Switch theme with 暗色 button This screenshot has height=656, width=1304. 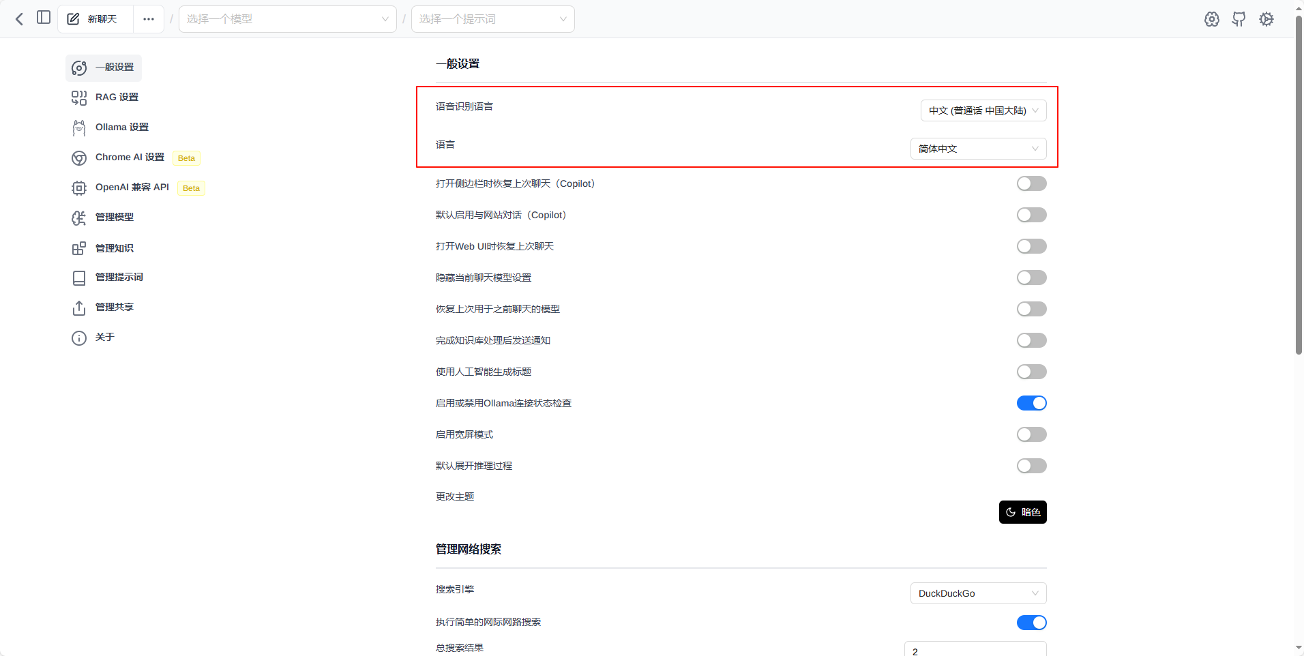1022,512
